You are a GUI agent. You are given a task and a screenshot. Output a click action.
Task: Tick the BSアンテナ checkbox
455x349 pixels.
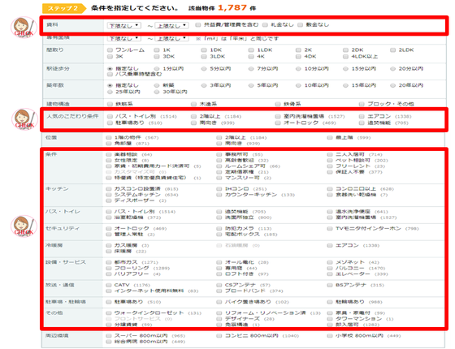[x=330, y=285]
